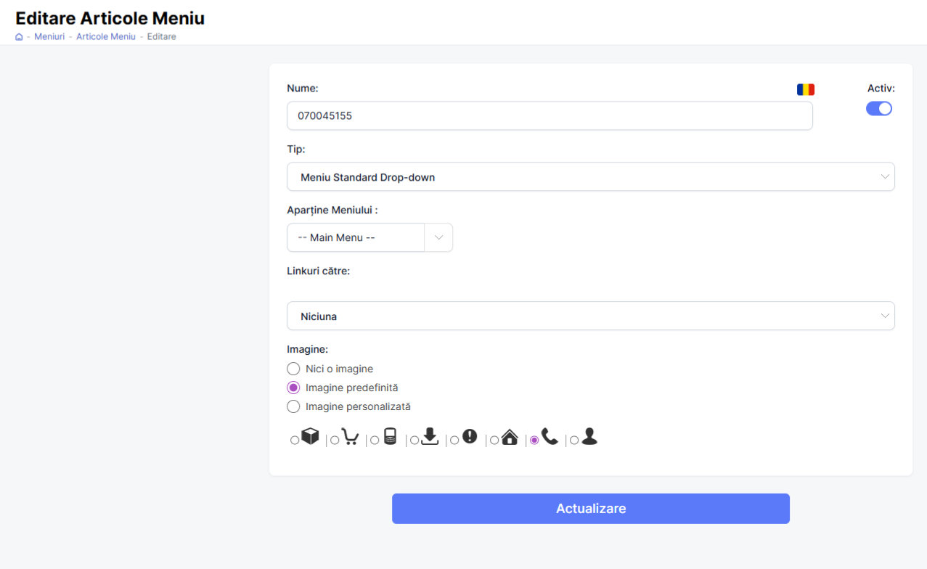The width and height of the screenshot is (927, 569).
Task: Select "Imagine predefinită" radio option
Action: click(293, 388)
